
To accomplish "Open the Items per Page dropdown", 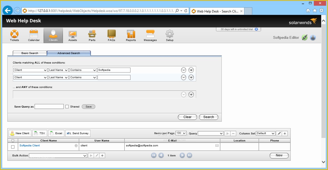I will 181,133.
